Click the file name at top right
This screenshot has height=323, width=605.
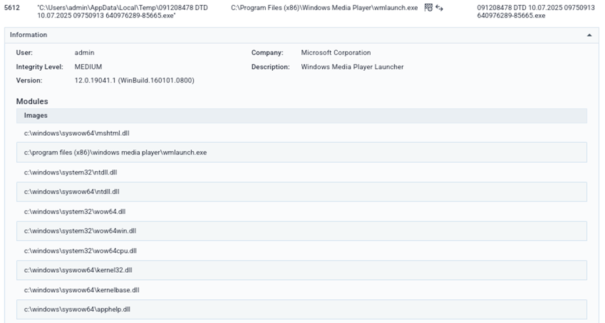[x=526, y=12]
